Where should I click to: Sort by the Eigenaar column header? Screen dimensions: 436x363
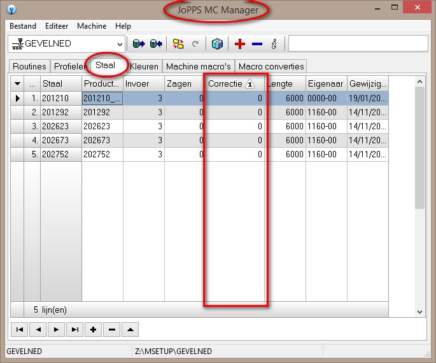pyautogui.click(x=327, y=83)
